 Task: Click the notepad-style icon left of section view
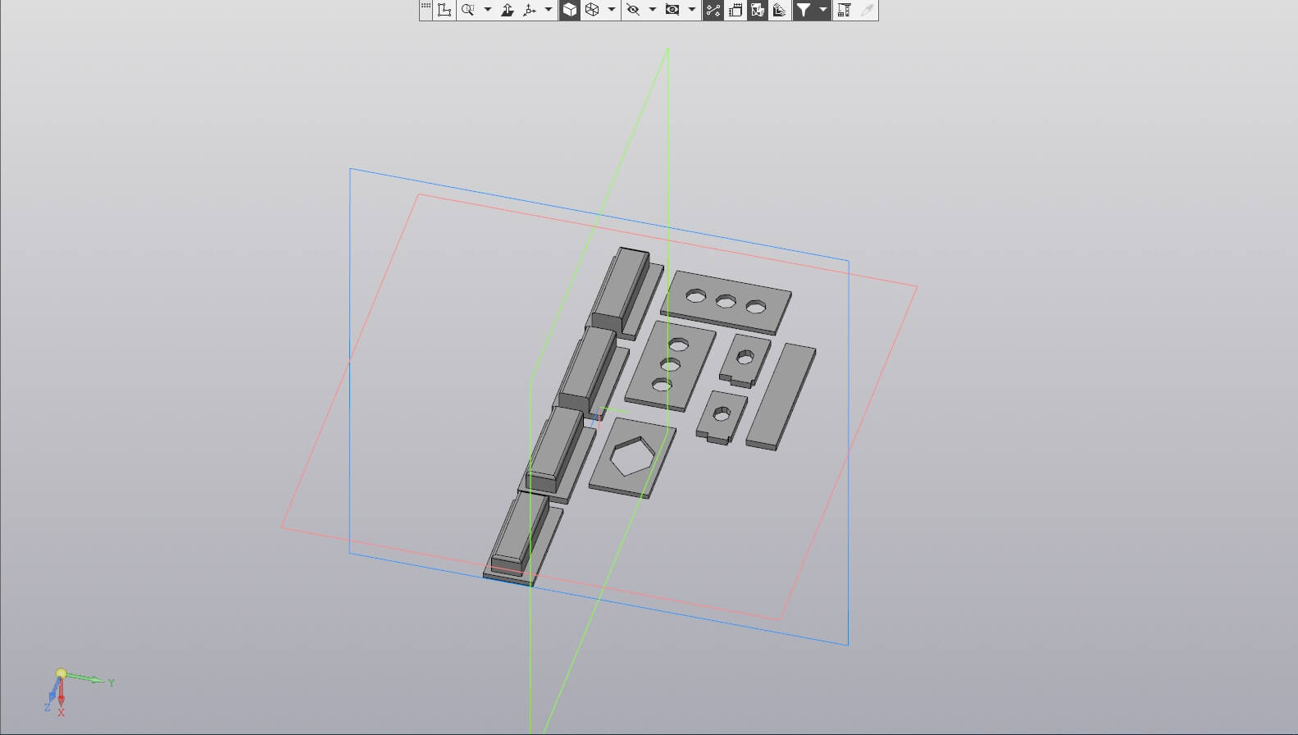pyautogui.click(x=736, y=10)
